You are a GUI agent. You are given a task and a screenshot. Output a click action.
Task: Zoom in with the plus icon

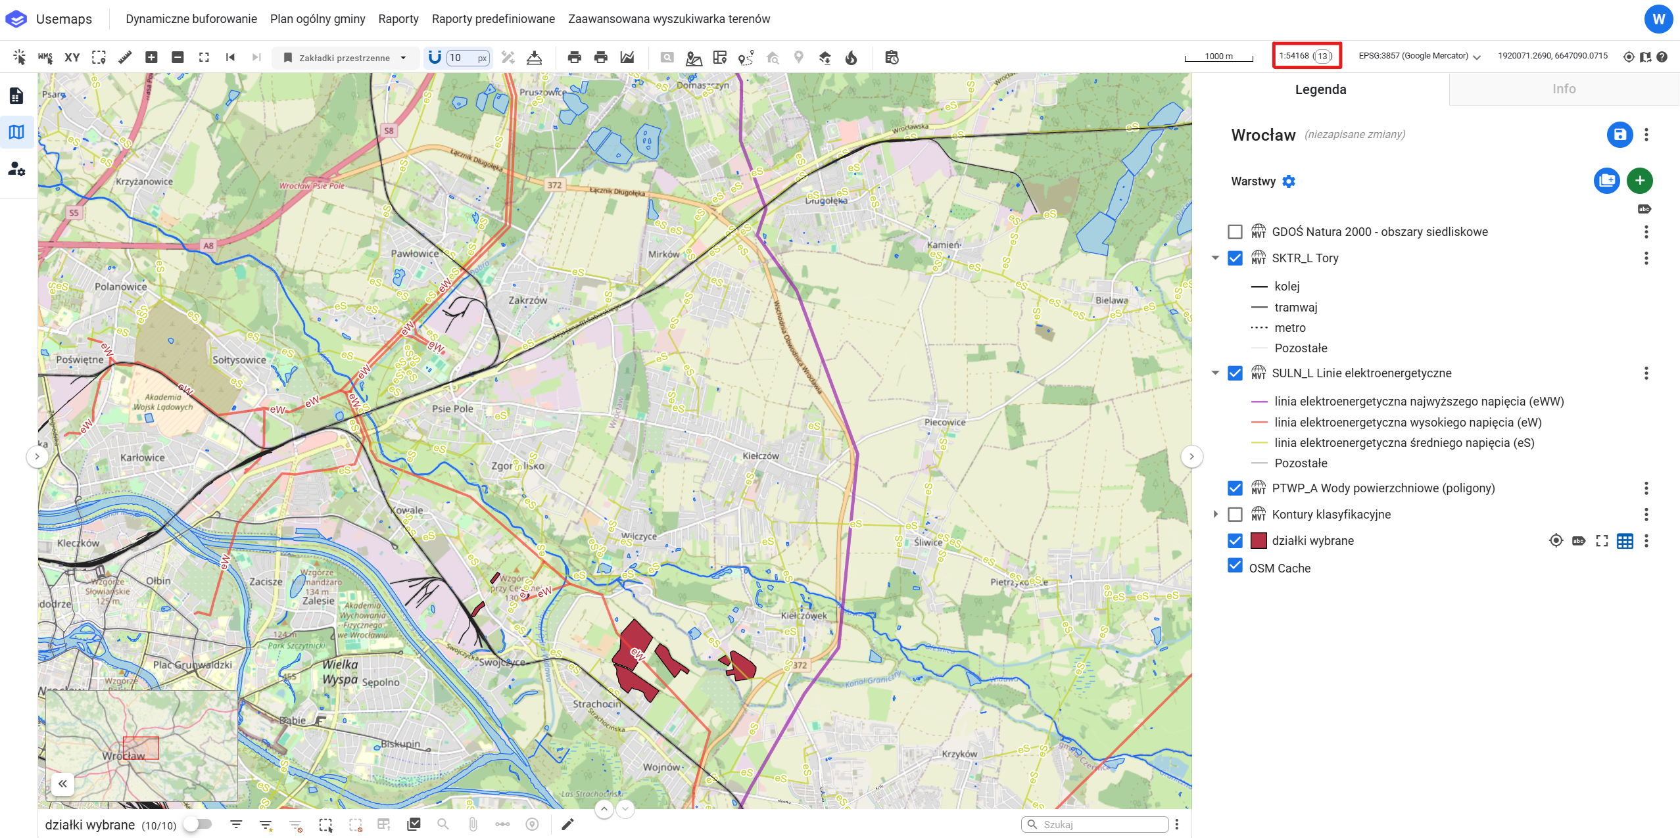pos(151,58)
